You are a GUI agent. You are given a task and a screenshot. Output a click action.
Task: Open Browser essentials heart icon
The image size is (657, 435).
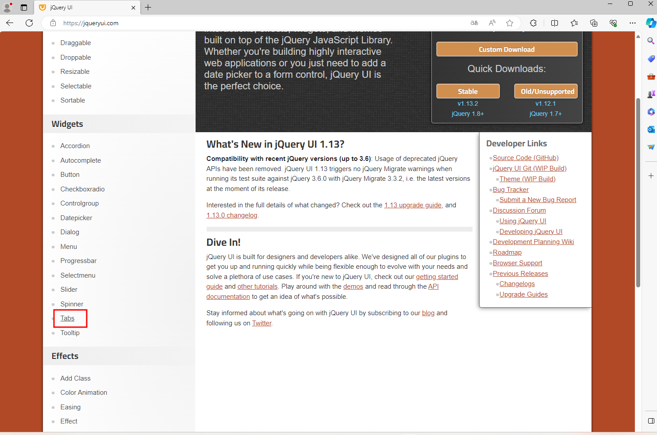coord(613,23)
